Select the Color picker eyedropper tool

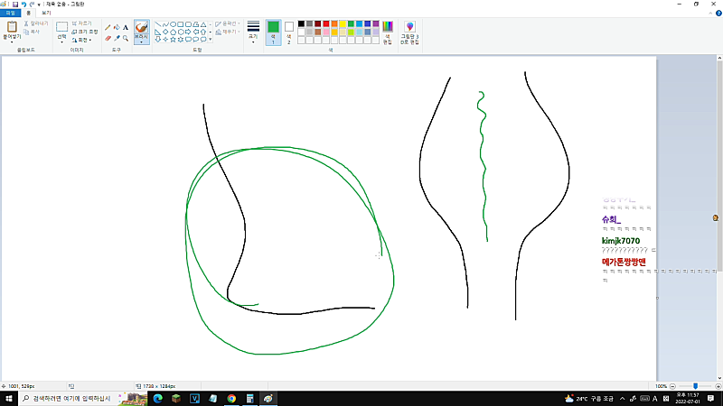tap(117, 38)
